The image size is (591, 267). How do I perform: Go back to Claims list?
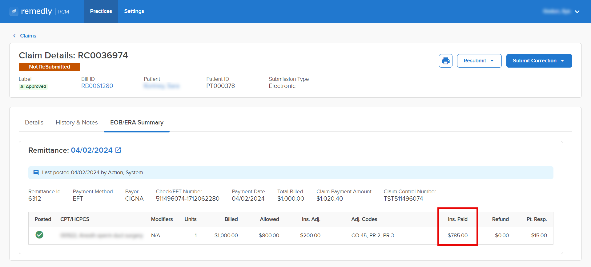(28, 36)
